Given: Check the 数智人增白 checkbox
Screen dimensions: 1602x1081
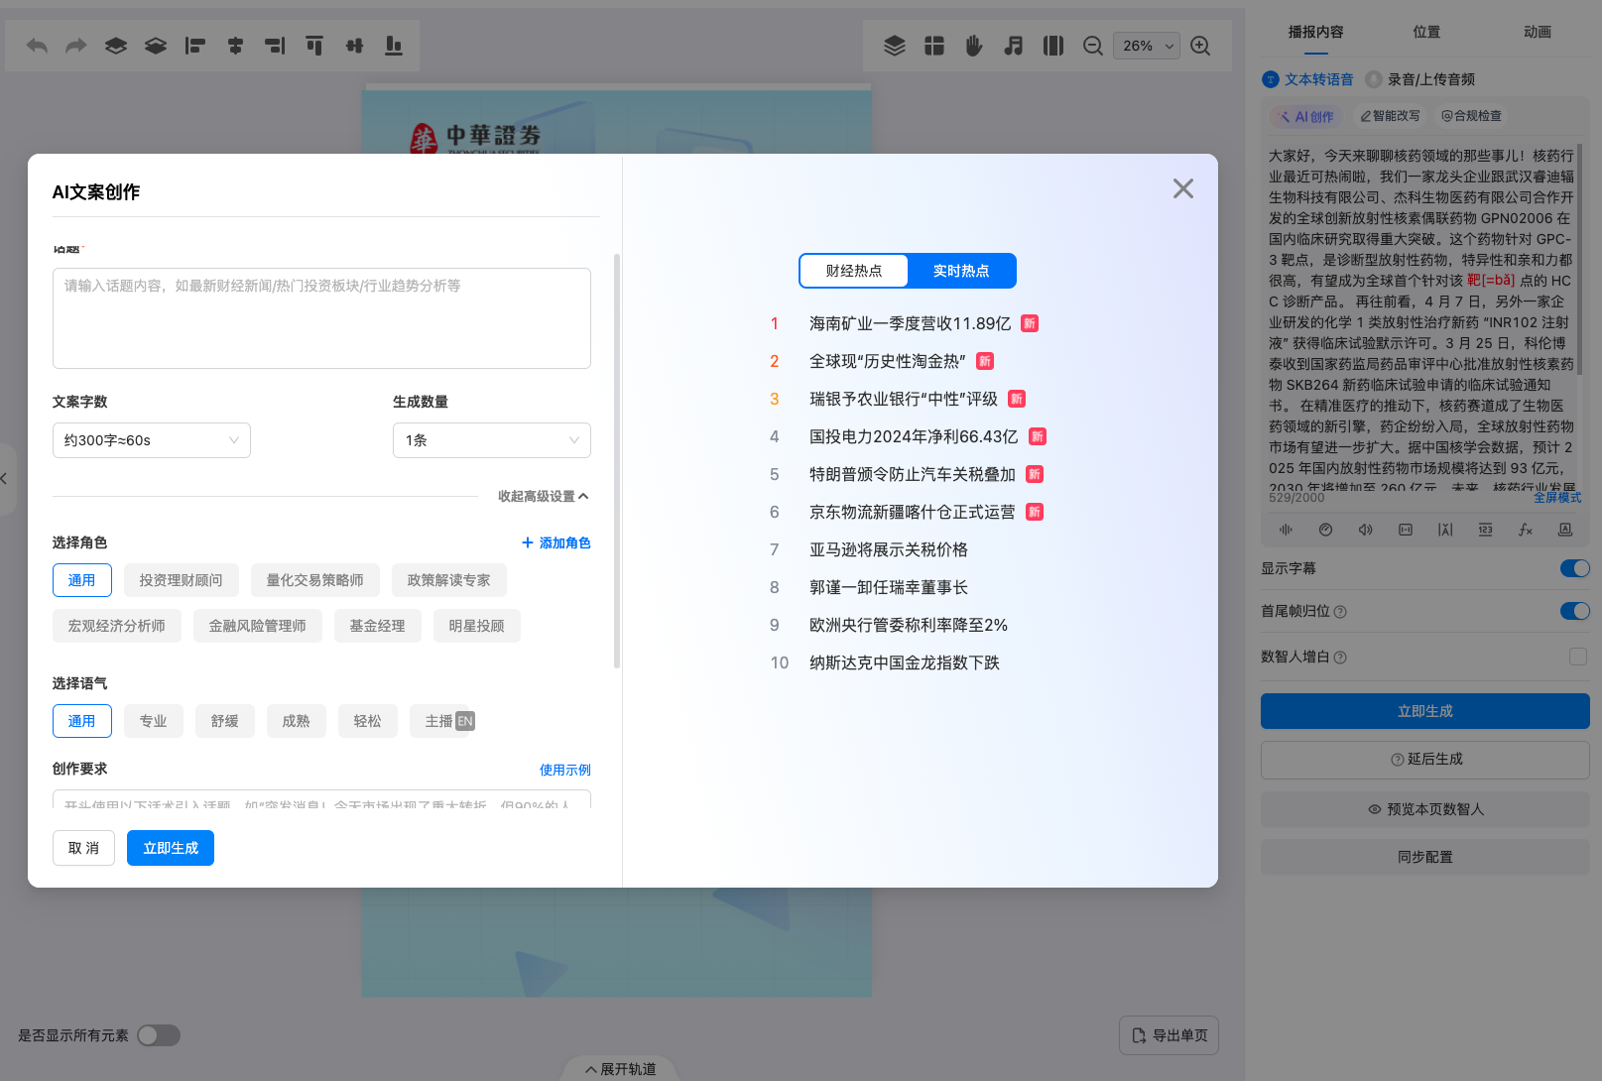Looking at the screenshot, I should pyautogui.click(x=1577, y=657).
